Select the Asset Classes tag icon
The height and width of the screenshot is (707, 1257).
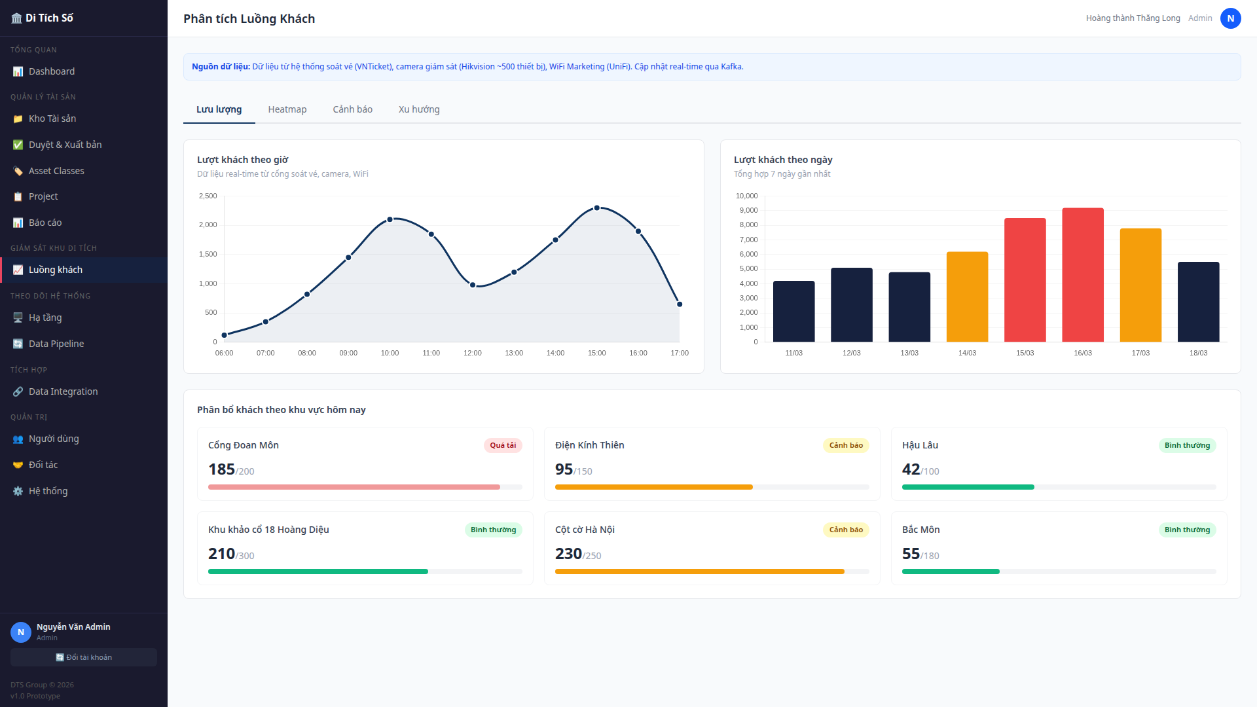pos(18,171)
